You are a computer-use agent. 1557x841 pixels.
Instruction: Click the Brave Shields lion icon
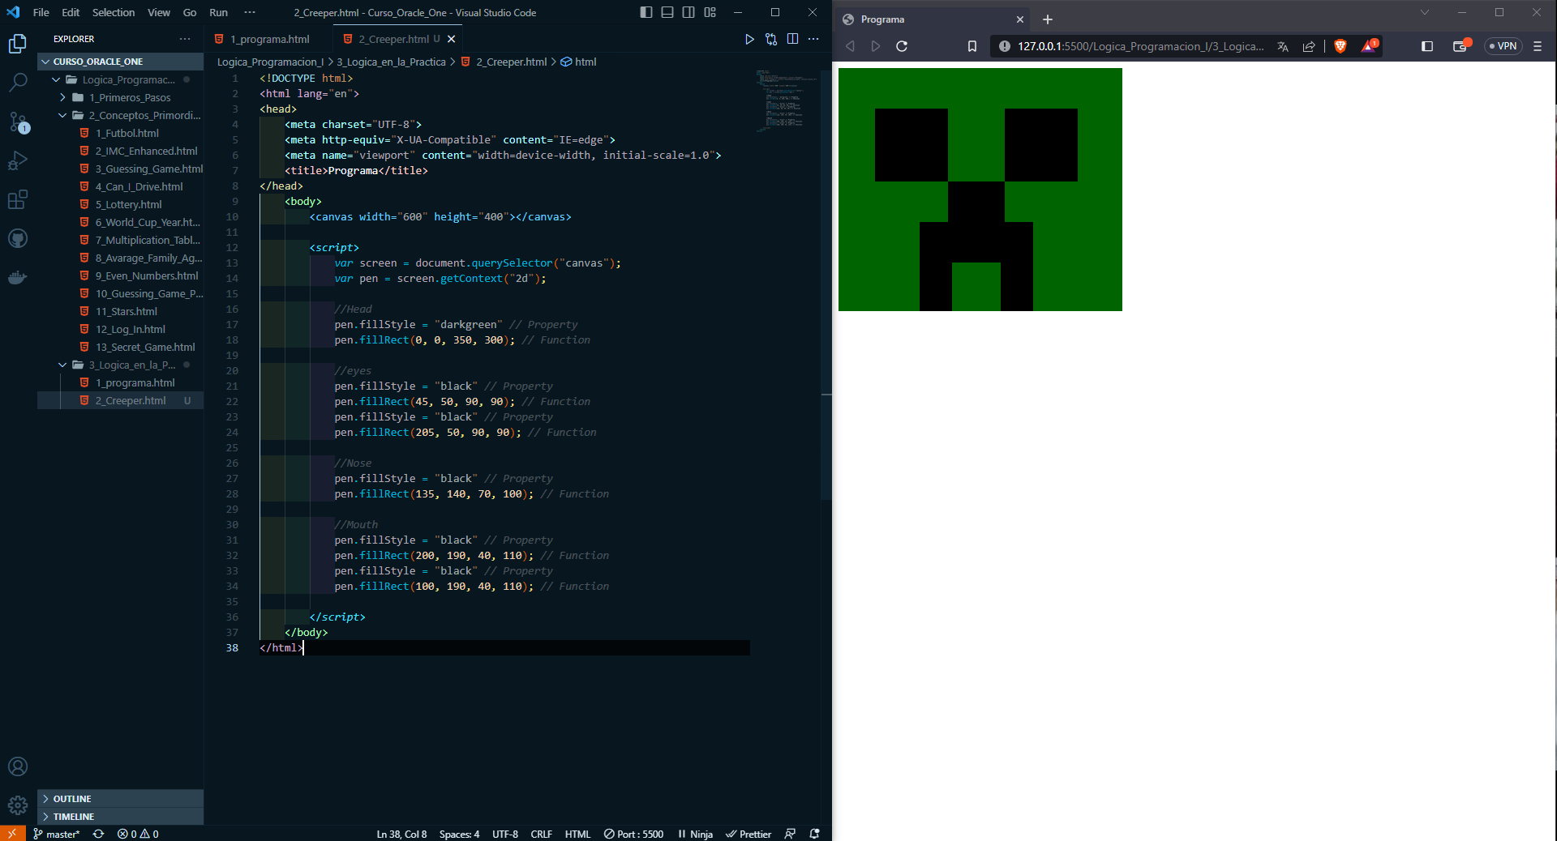coord(1340,46)
